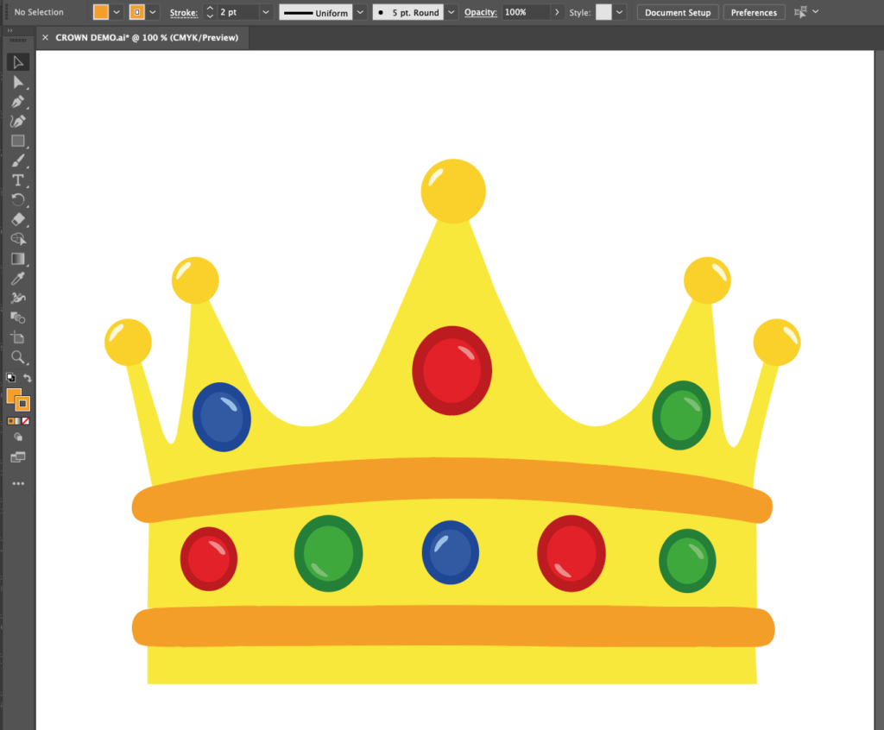The height and width of the screenshot is (730, 884).
Task: Select the Direct Selection tool
Action: click(x=17, y=82)
